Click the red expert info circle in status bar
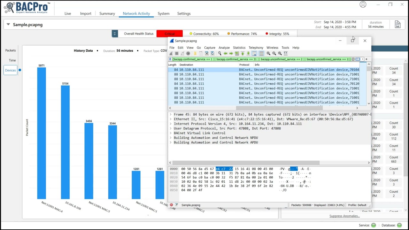 [171, 205]
